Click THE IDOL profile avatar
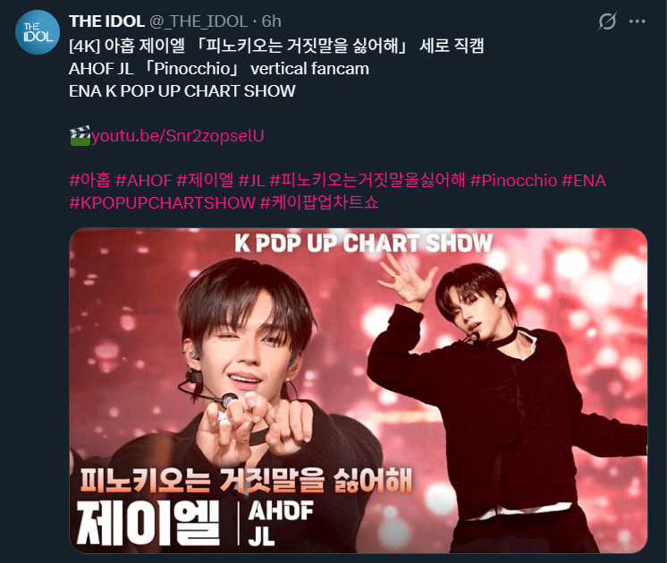 (38, 32)
